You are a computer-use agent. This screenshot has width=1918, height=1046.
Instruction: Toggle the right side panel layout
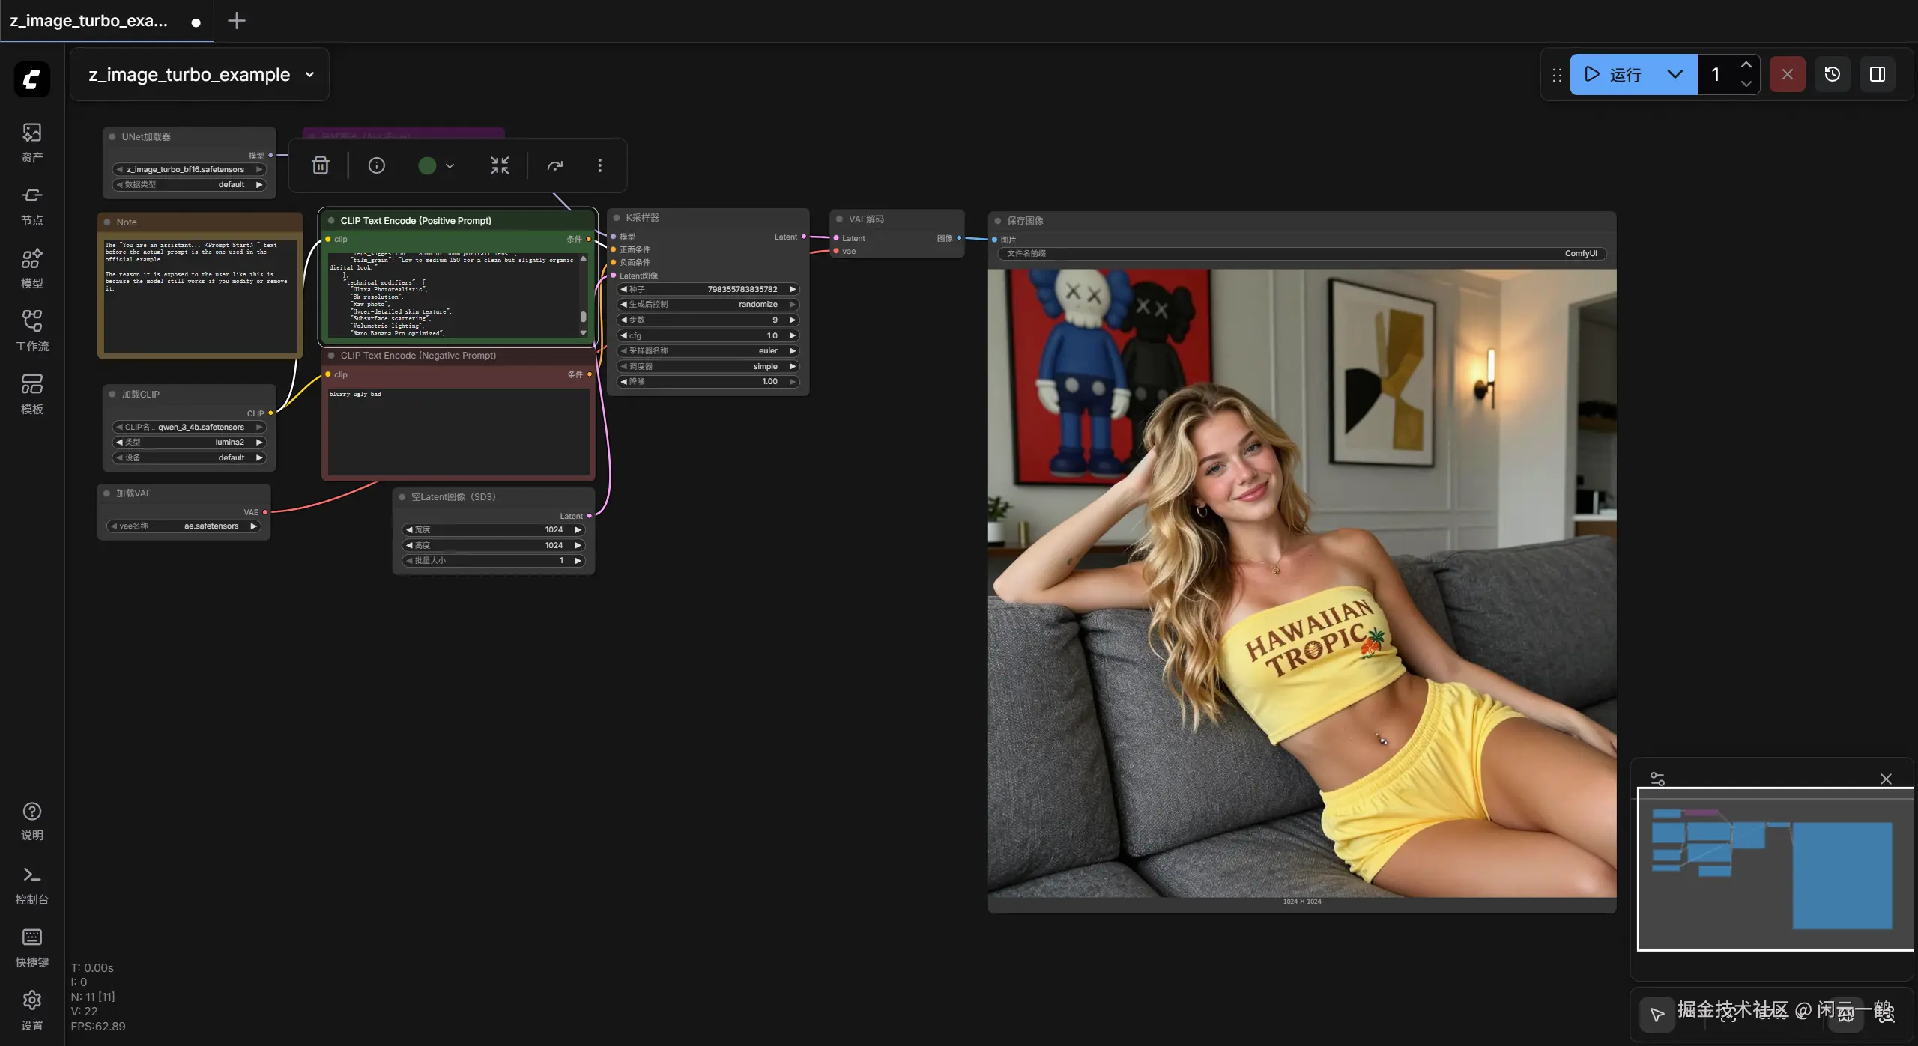(1878, 74)
